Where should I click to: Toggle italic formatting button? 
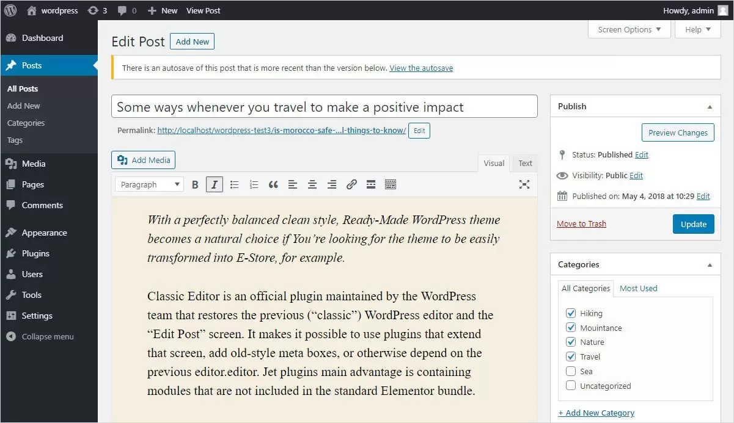215,184
